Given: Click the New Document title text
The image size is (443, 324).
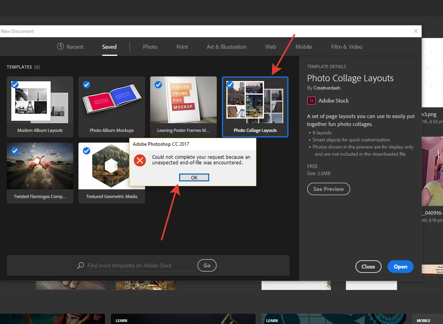Looking at the screenshot, I should click(17, 31).
